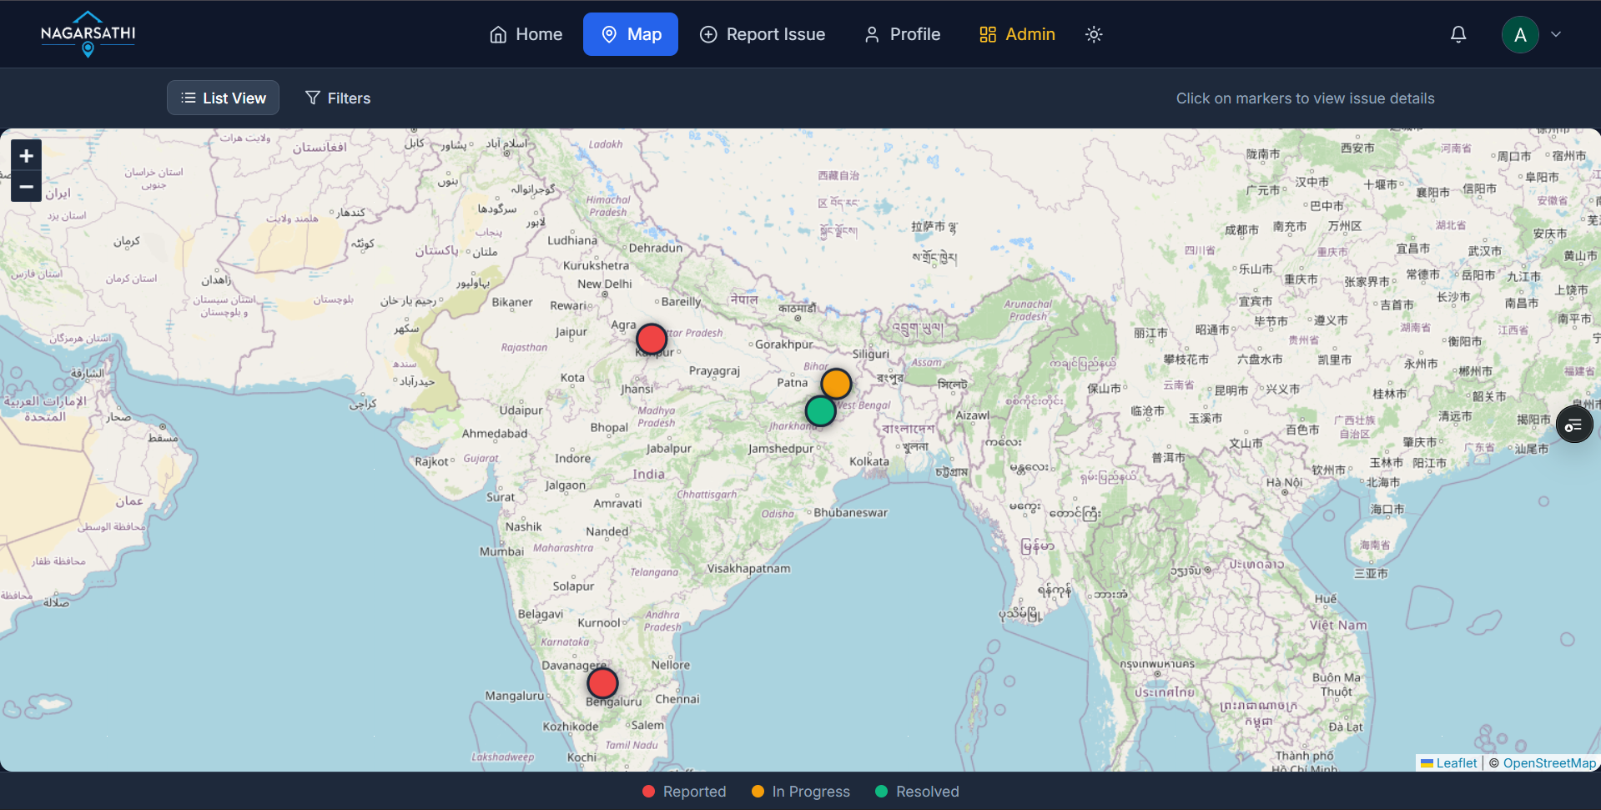Open the Profile page
The image size is (1601, 810).
pos(903,34)
